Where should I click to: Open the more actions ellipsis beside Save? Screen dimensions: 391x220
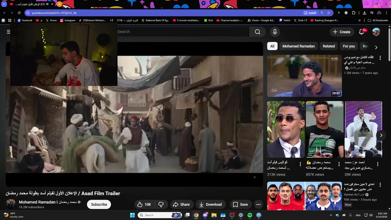[258, 204]
